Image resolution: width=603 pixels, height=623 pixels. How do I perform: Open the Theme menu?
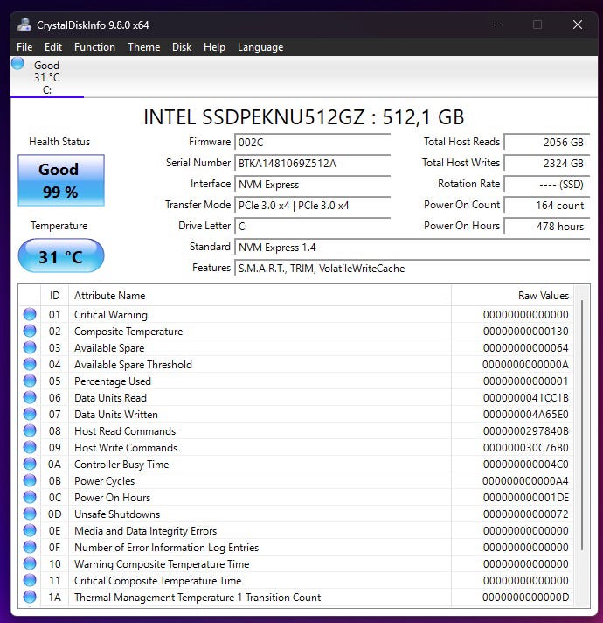pyautogui.click(x=143, y=47)
